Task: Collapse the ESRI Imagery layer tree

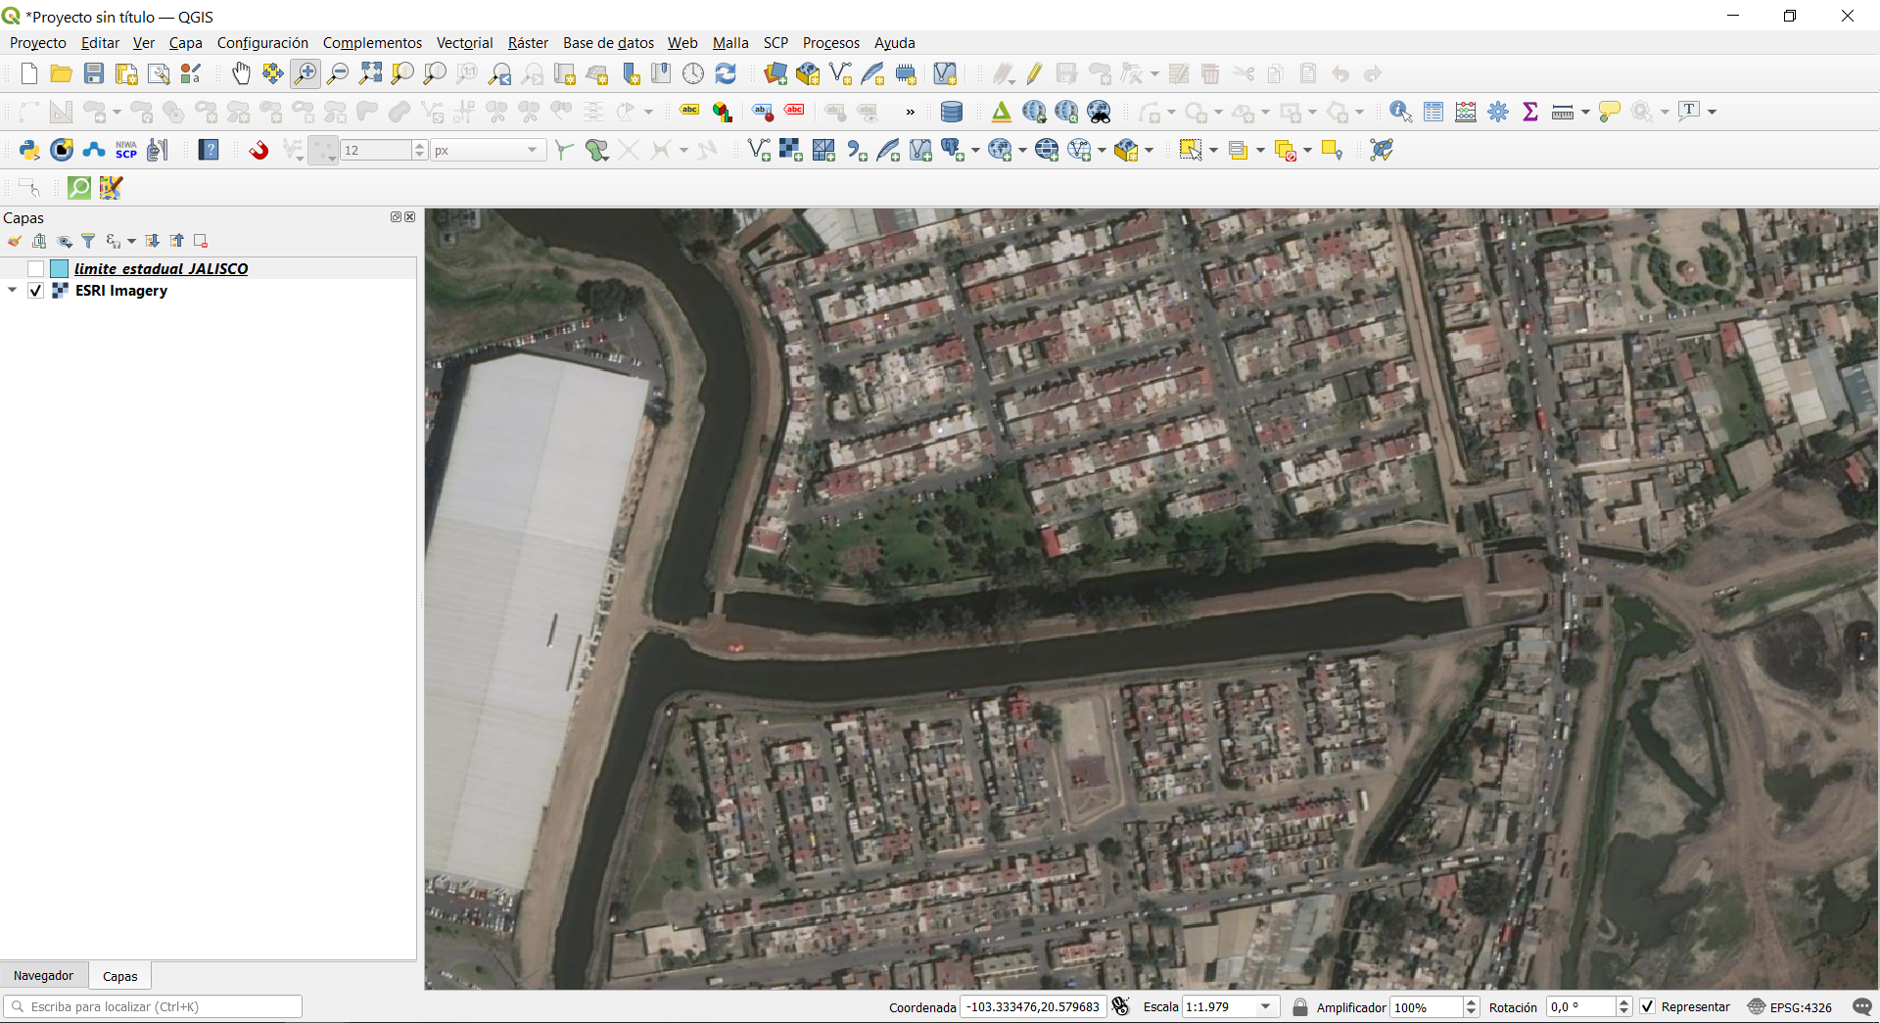Action: click(x=13, y=291)
